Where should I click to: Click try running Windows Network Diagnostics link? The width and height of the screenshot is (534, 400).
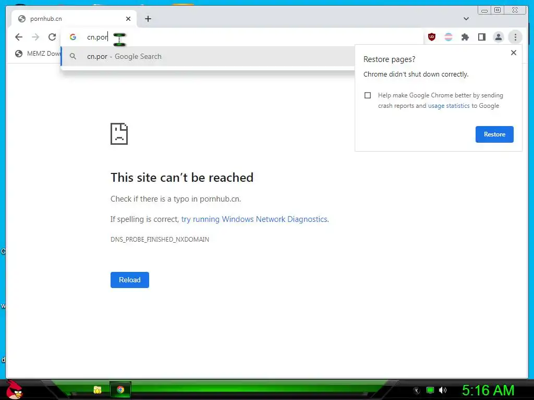coord(254,219)
